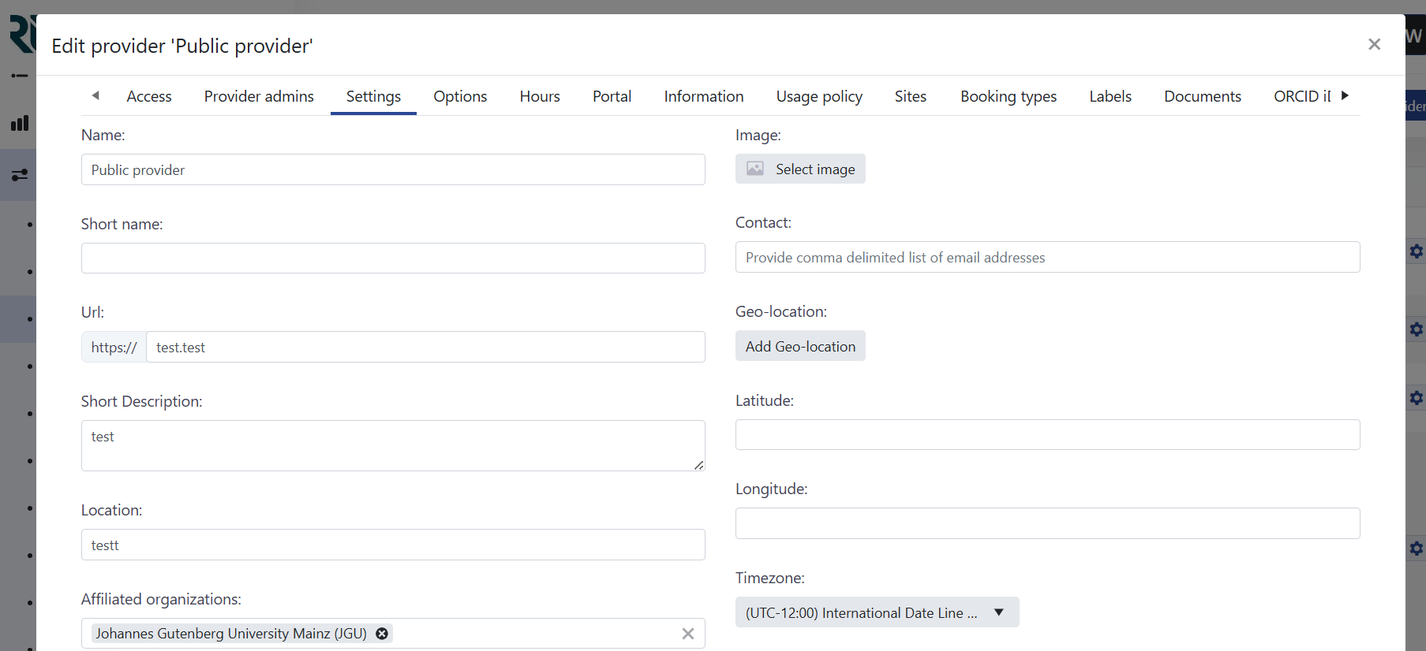The image size is (1426, 651).
Task: Click the https:// prefix label
Action: click(x=114, y=347)
